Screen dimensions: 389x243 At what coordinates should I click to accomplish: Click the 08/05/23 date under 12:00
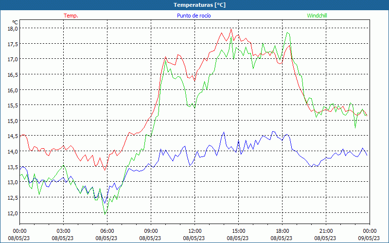[x=194, y=238]
